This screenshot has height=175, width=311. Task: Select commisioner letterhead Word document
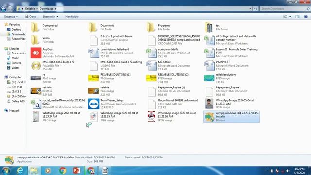[x=94, y=53]
